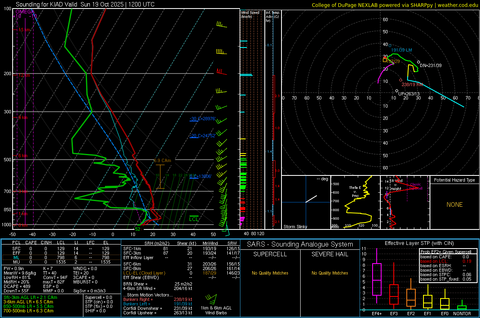
Task: Click the 'Sfc-3km AGL LR = 2.1 C/km' line
Action: pos(31,297)
